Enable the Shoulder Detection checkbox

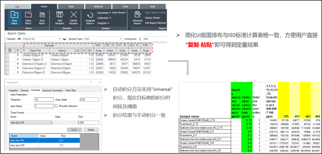pos(56,106)
